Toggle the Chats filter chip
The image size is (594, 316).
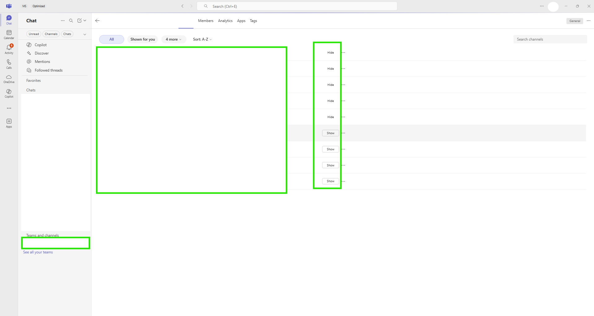67,34
